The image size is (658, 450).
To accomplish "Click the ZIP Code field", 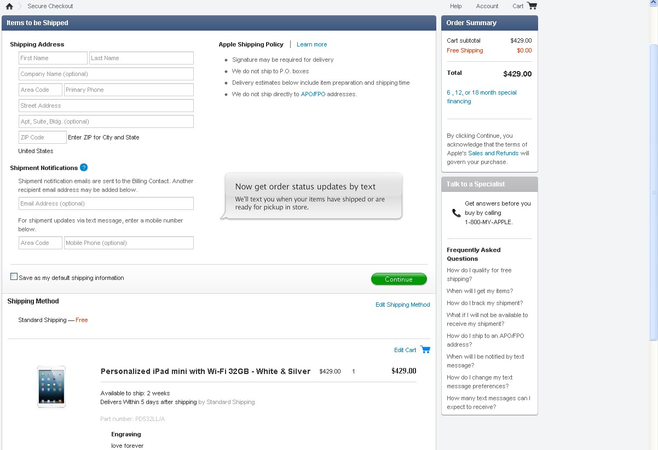I will [43, 137].
